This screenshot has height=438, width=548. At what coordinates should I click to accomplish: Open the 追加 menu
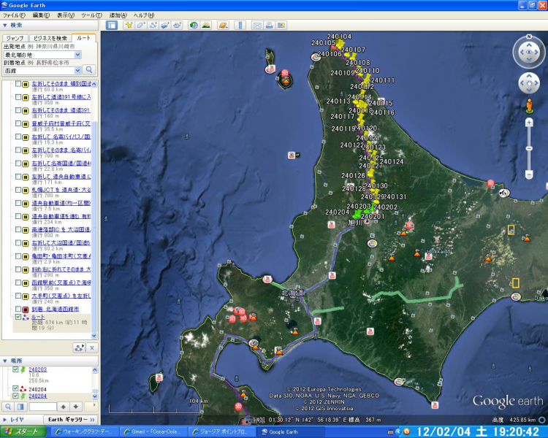[118, 15]
